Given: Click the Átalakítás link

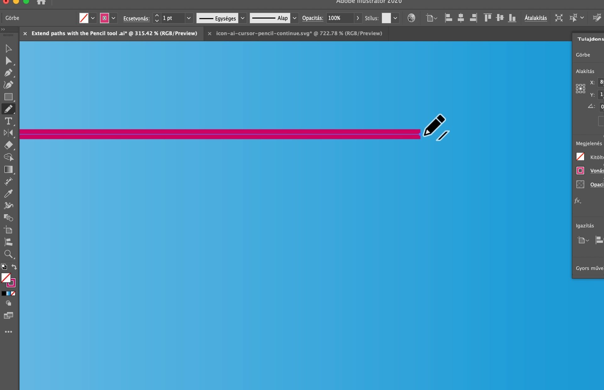Looking at the screenshot, I should pos(535,18).
